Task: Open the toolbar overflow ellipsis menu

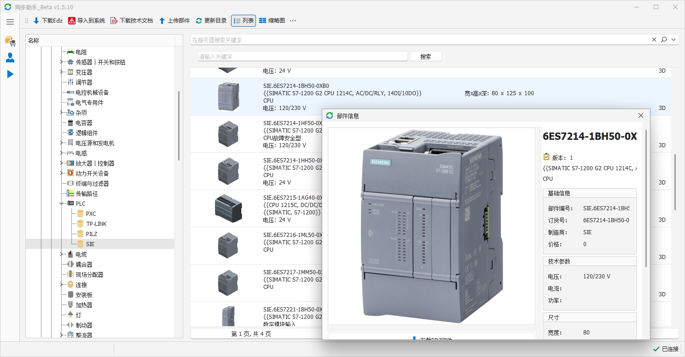Action: 293,21
